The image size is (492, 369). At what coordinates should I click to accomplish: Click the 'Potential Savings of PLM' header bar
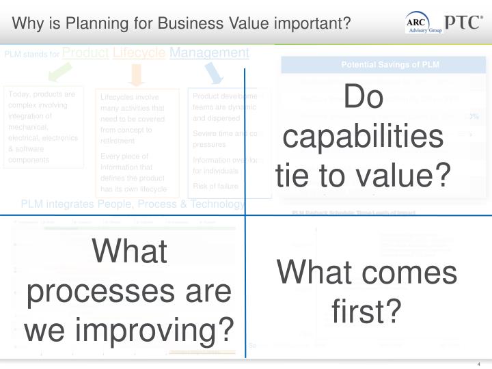pos(383,65)
